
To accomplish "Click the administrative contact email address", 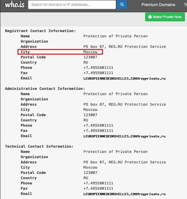I will click(x=124, y=136).
